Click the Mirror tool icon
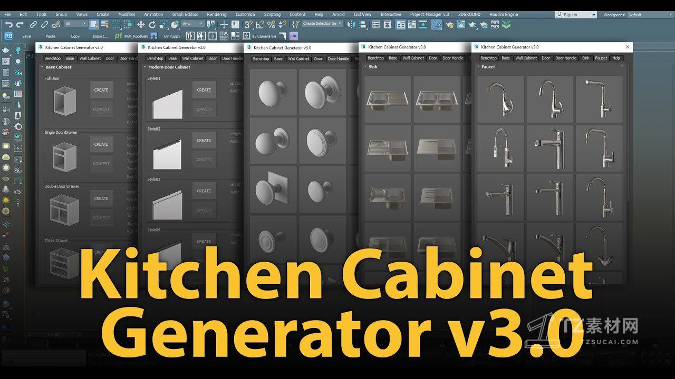 click(x=350, y=24)
